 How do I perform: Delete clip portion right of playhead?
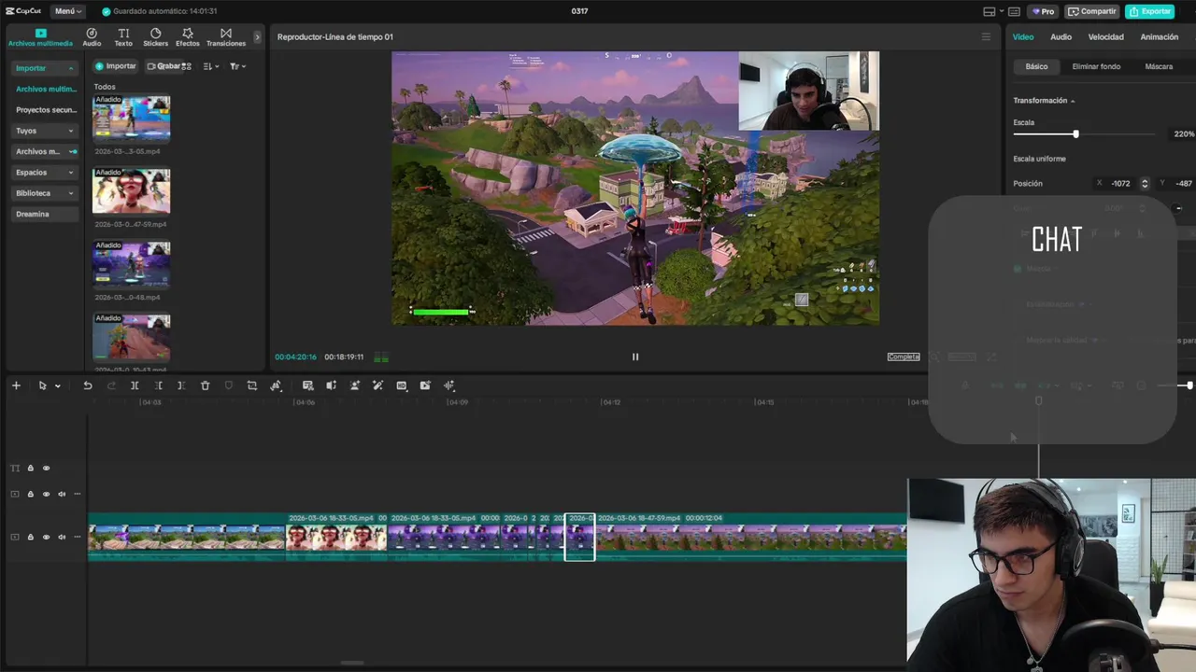tap(181, 385)
